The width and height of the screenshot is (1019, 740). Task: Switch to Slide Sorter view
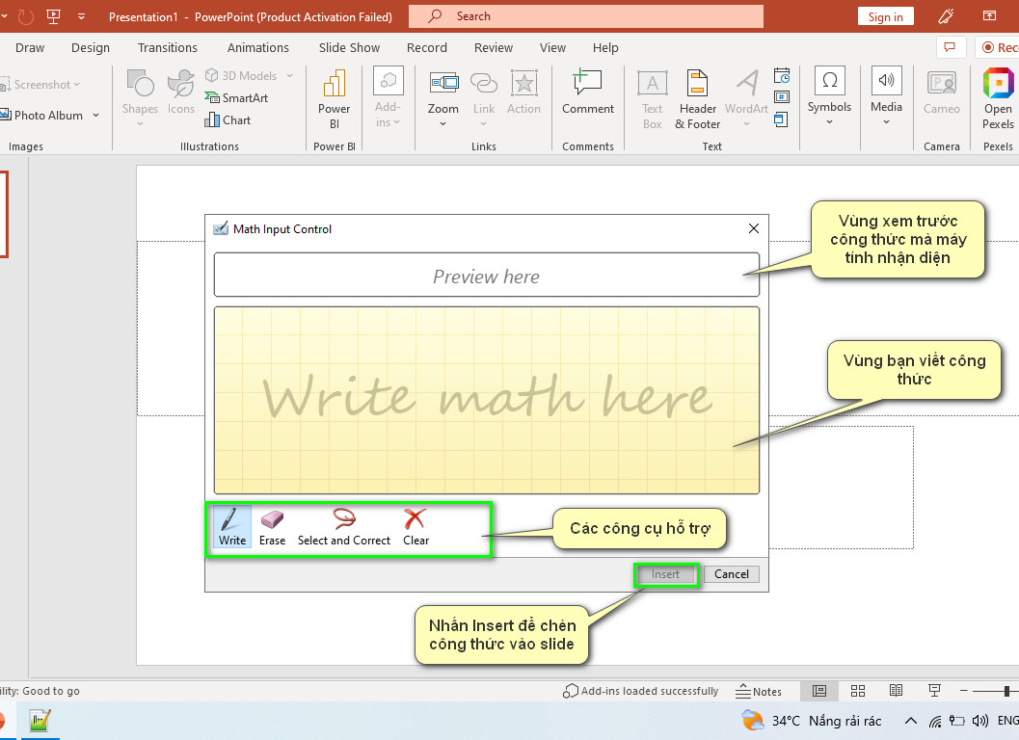pos(858,691)
